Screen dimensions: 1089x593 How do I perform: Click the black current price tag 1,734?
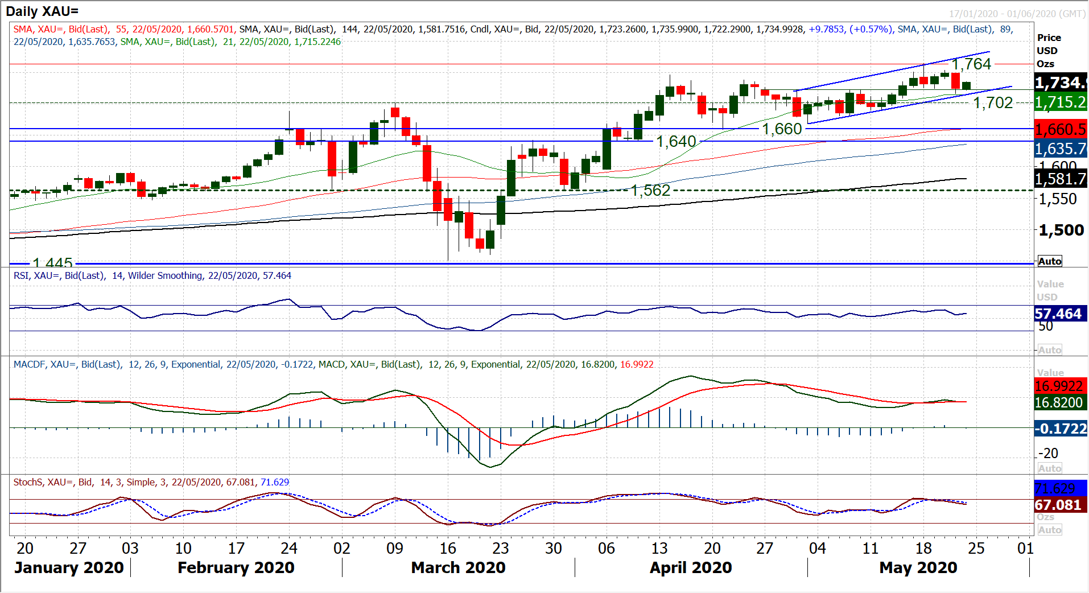click(x=1061, y=83)
